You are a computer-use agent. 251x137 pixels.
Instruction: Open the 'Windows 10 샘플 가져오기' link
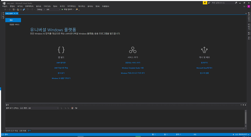click(x=61, y=78)
